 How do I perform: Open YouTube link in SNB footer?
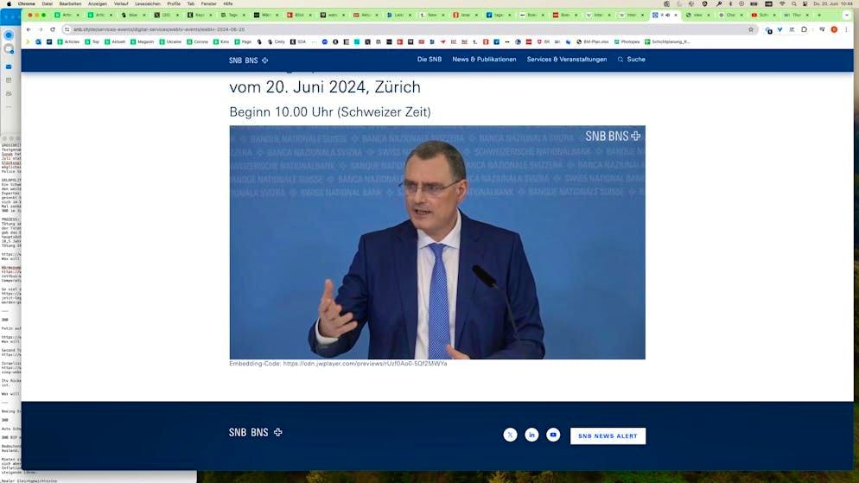[x=553, y=435]
